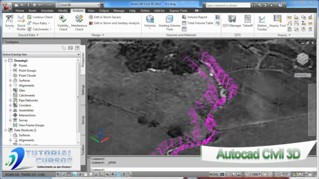Expand the Corridors tree node
Viewport: 319px width, 179px height.
(x=10, y=105)
